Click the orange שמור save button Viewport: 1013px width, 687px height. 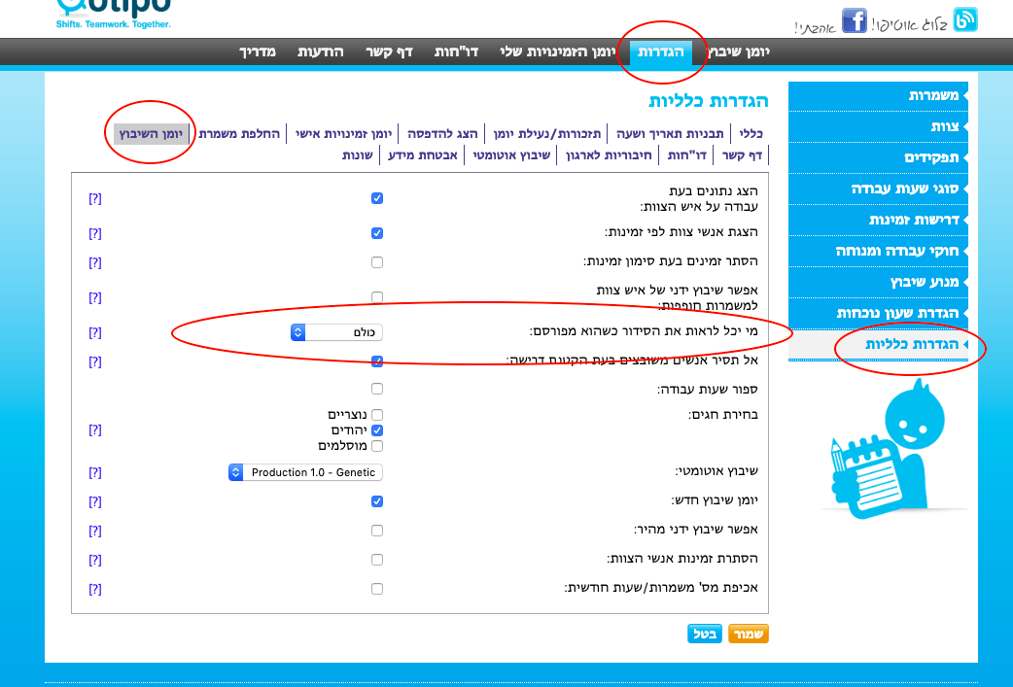coord(748,634)
